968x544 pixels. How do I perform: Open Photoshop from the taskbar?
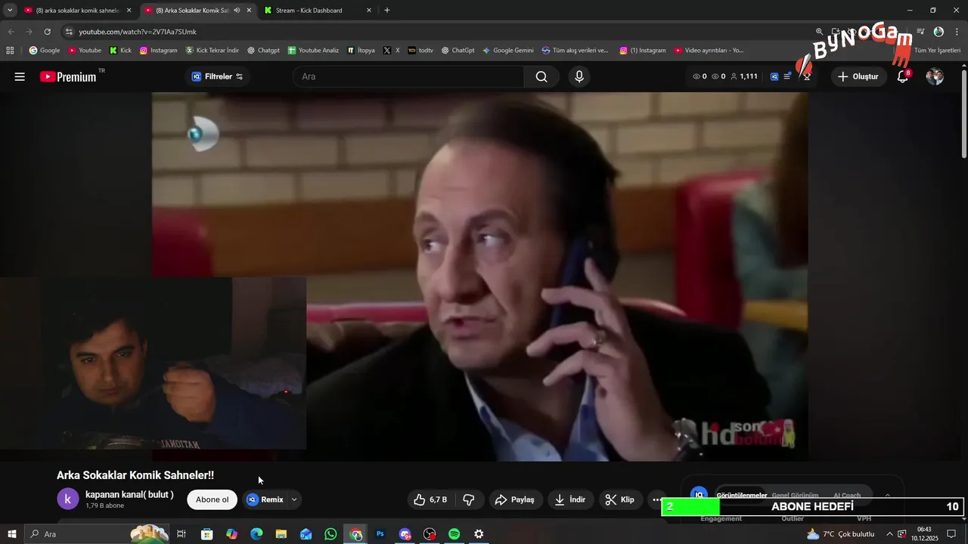coord(380,534)
